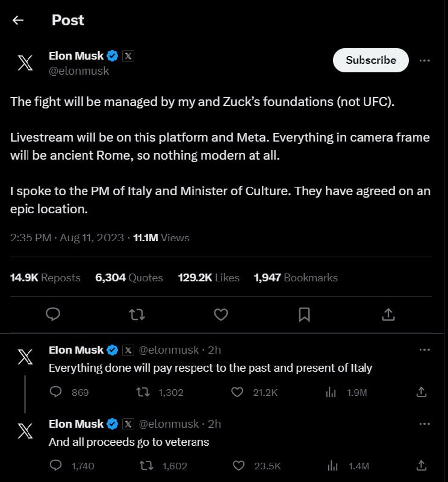The image size is (448, 482).
Task: Click the main post's X profile avatar
Action: (x=25, y=62)
